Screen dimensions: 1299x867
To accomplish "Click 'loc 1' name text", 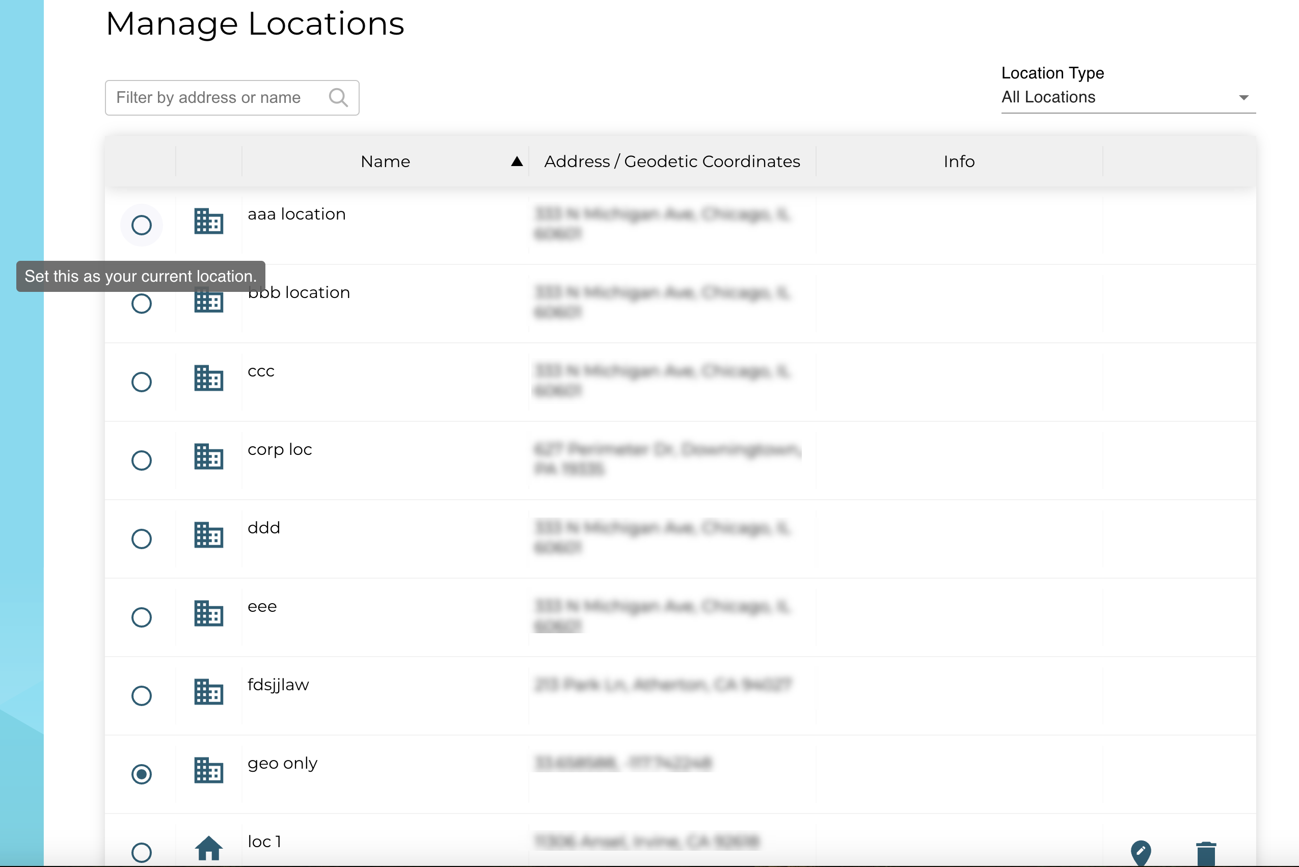I will (x=264, y=842).
